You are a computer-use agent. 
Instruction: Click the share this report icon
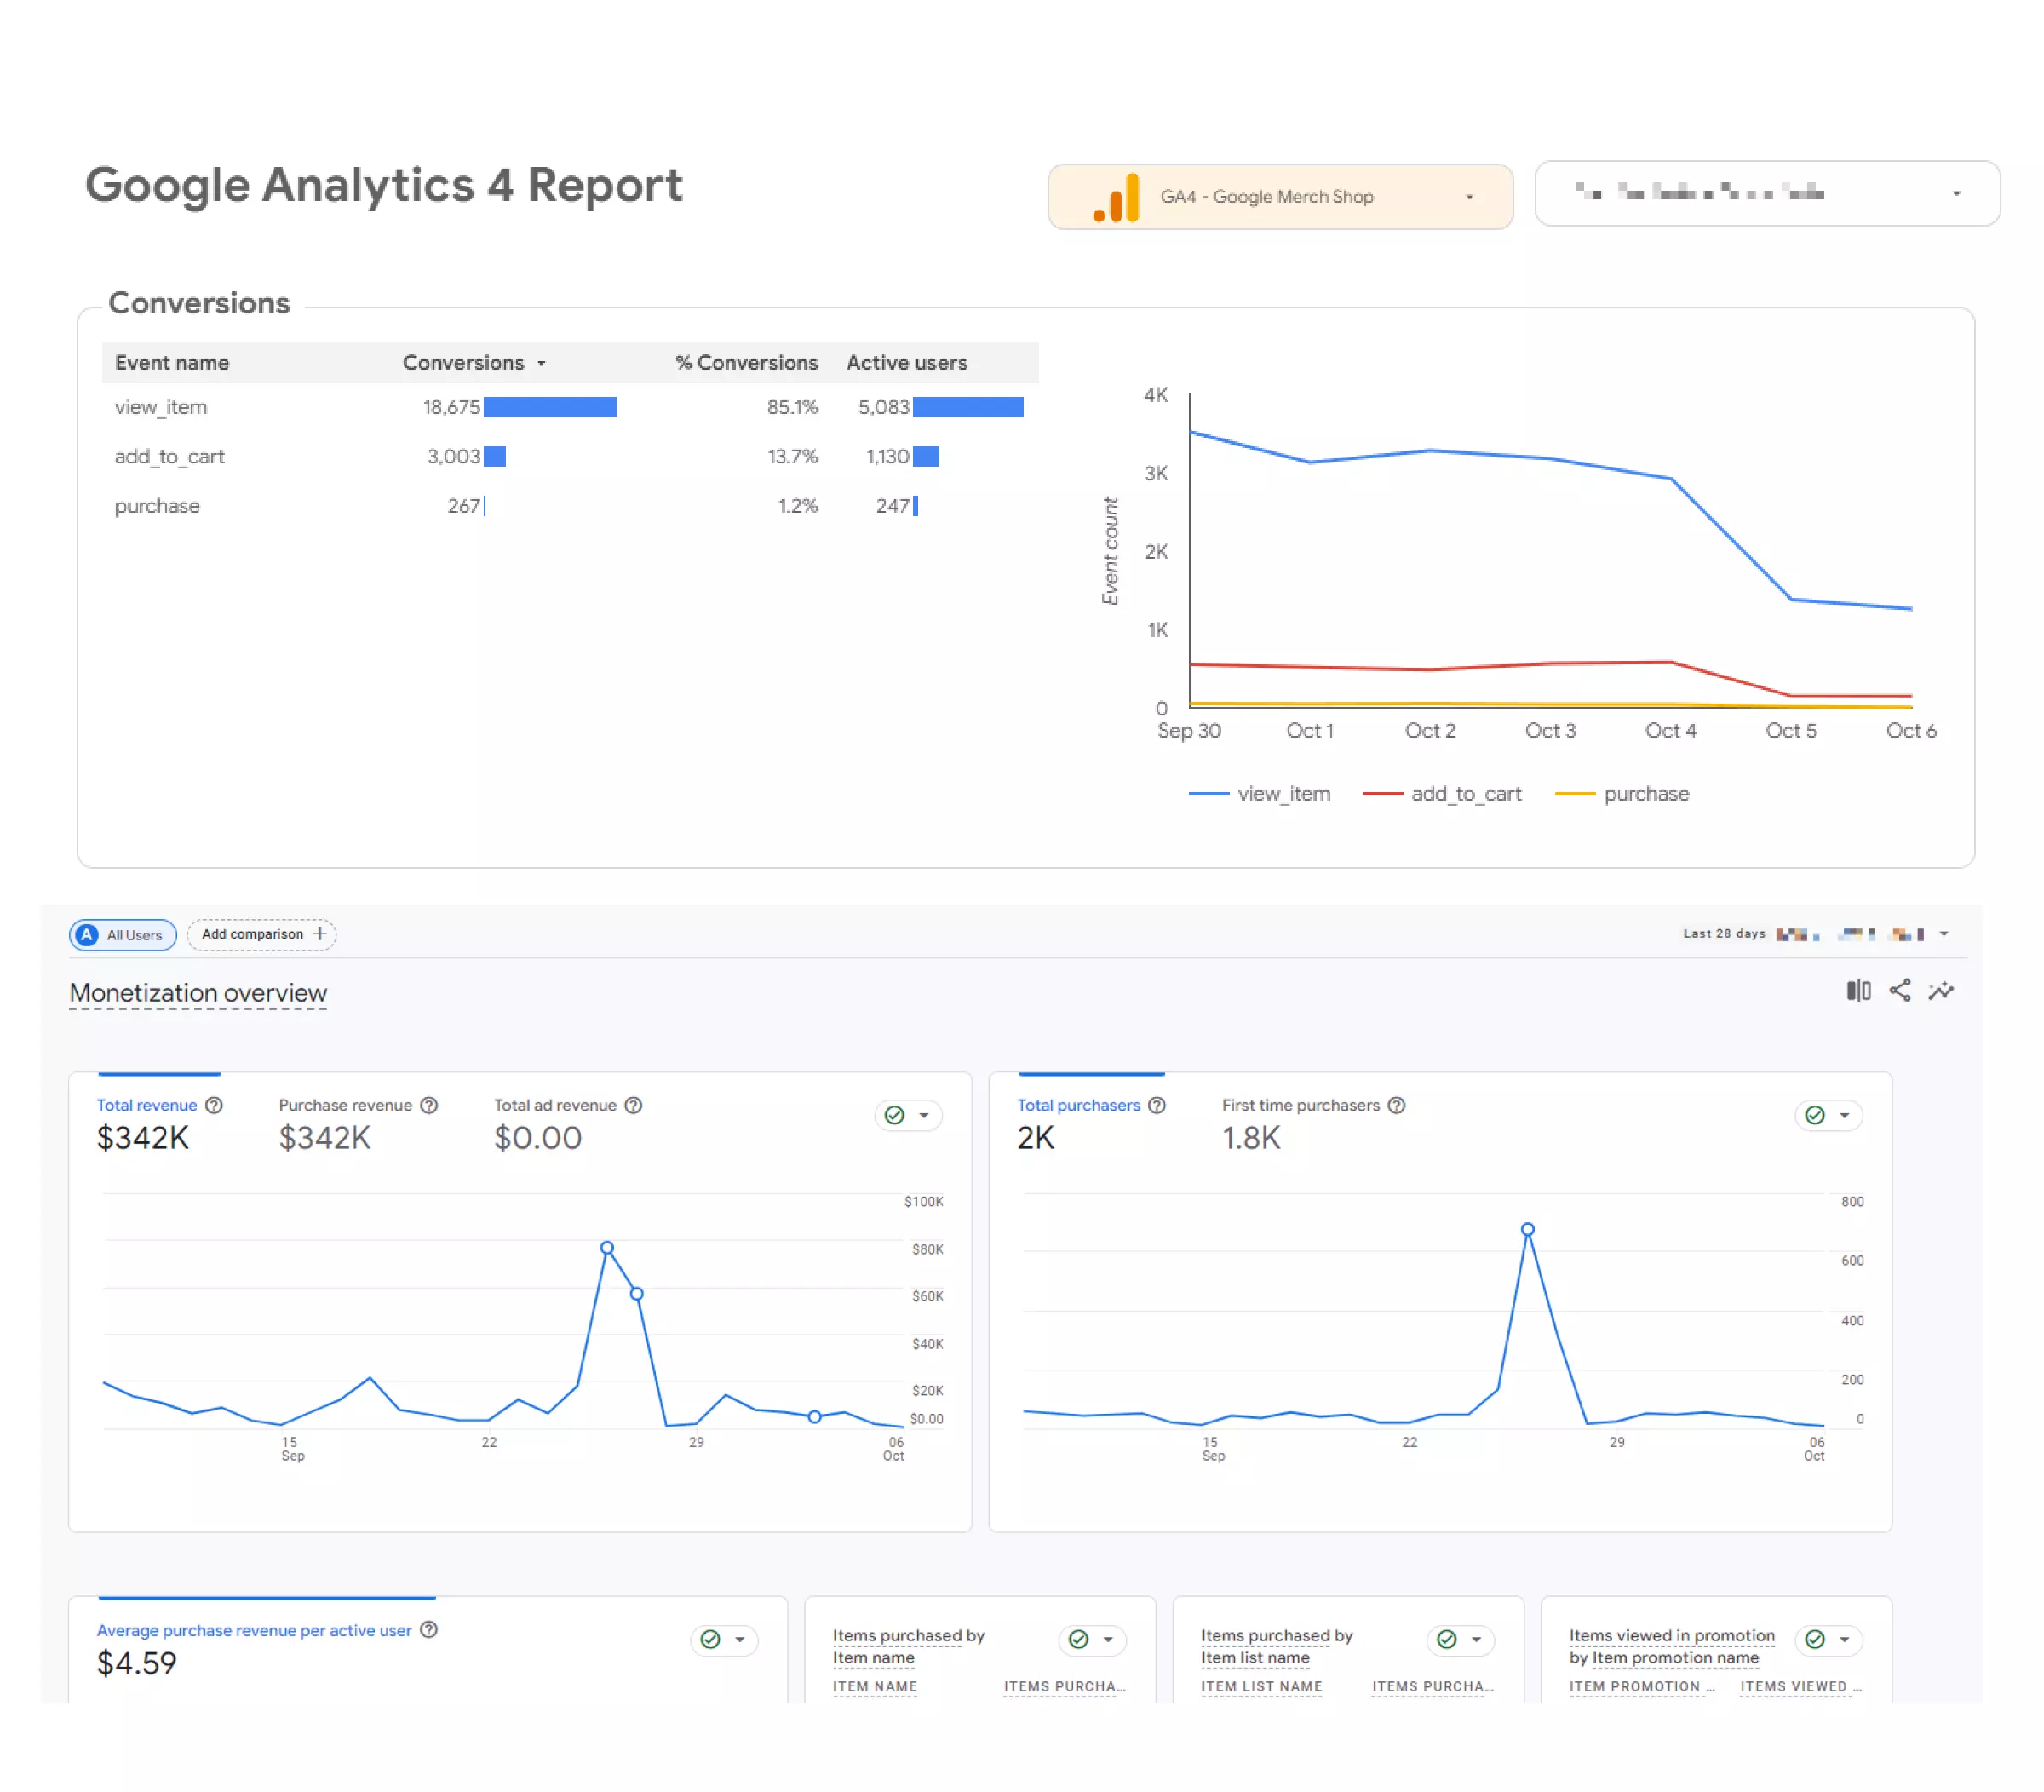pos(1899,990)
